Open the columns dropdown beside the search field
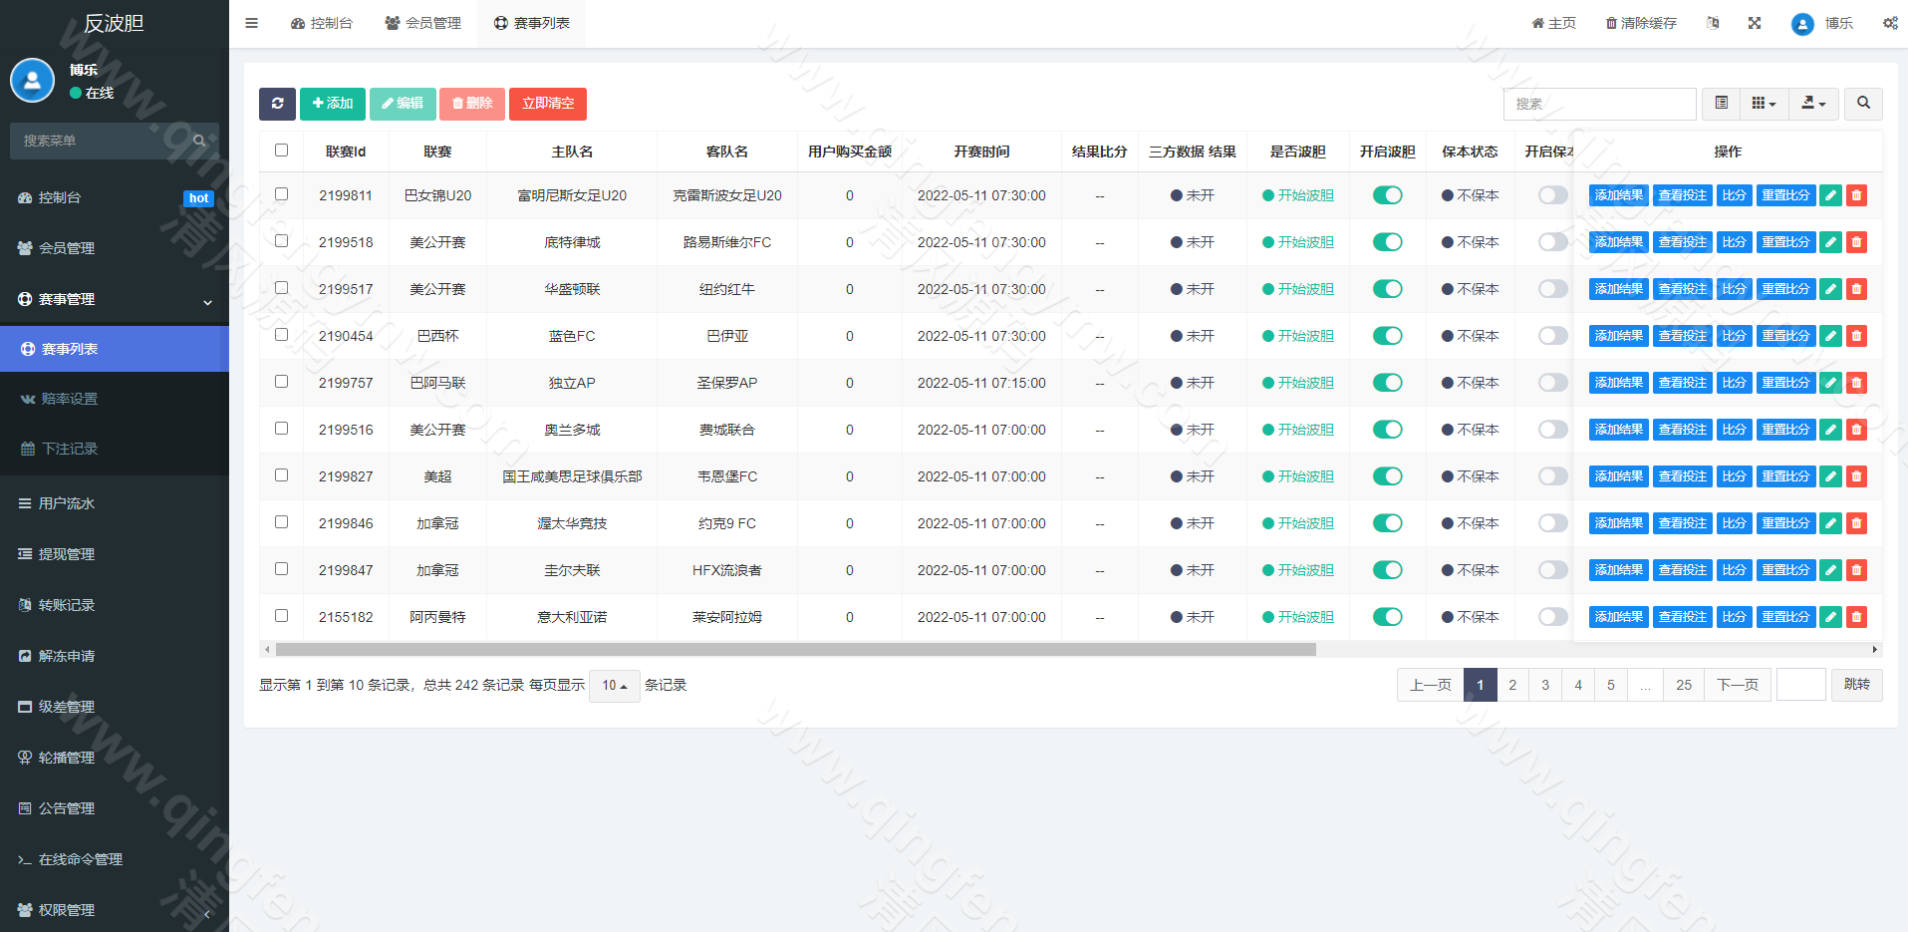This screenshot has width=1908, height=932. pyautogui.click(x=1764, y=104)
